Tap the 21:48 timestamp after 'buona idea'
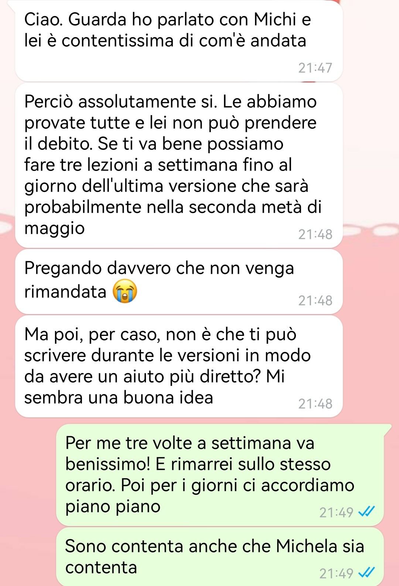Screen dimensions: 399x586 (316, 404)
